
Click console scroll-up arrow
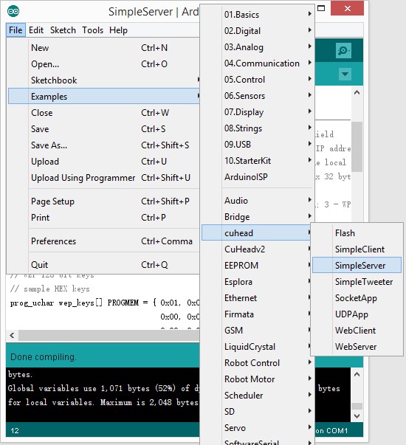coord(357,374)
